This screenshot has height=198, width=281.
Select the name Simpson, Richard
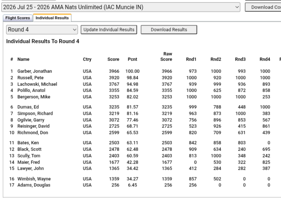coord(35,113)
